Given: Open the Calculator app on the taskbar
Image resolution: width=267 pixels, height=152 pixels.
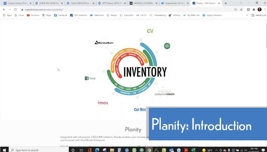Looking at the screenshot, I should point(119,150).
